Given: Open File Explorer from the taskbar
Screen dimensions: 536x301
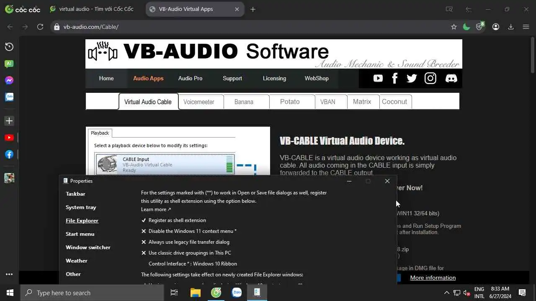Looking at the screenshot, I should pyautogui.click(x=196, y=293).
